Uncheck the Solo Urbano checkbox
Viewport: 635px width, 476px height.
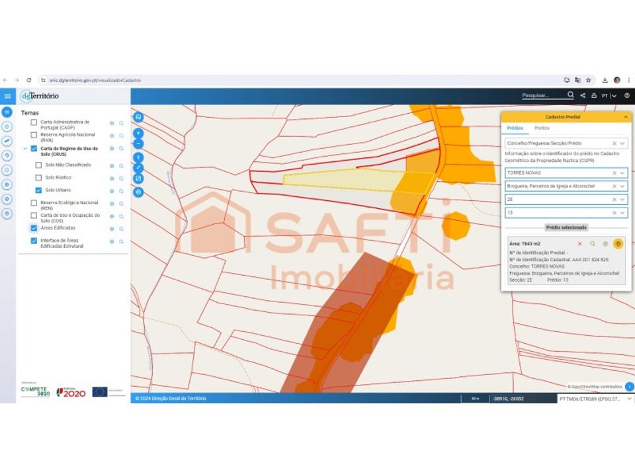[x=38, y=190]
